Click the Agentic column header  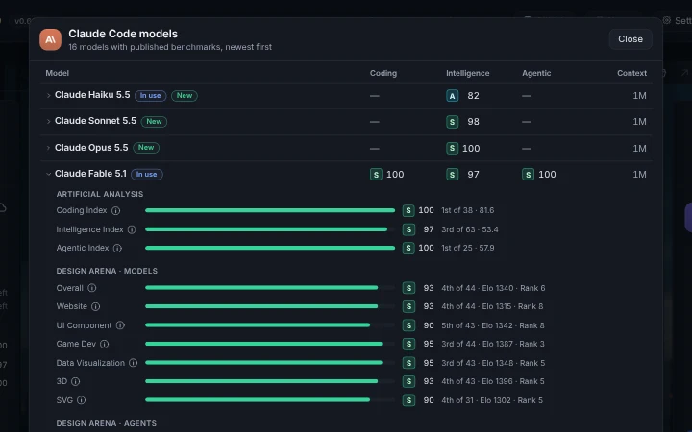pyautogui.click(x=536, y=73)
